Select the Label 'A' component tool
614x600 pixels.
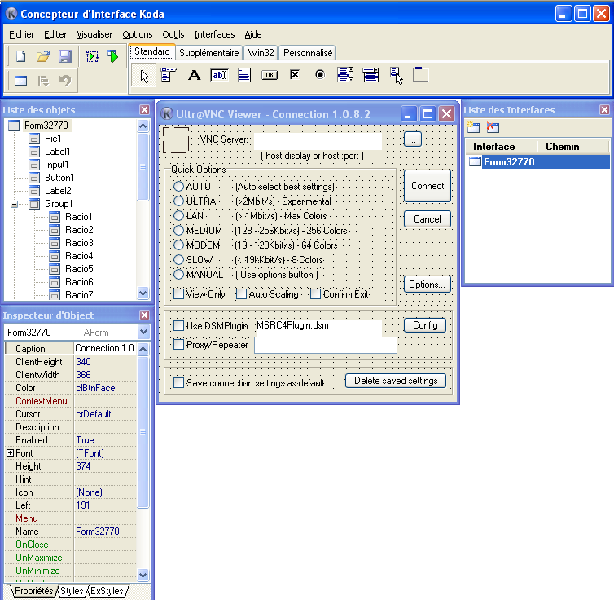tap(194, 75)
